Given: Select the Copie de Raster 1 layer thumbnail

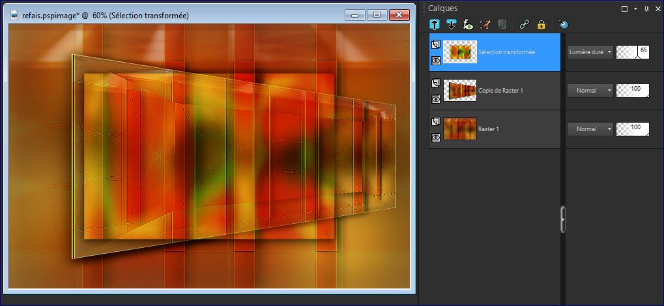Looking at the screenshot, I should pyautogui.click(x=460, y=90).
